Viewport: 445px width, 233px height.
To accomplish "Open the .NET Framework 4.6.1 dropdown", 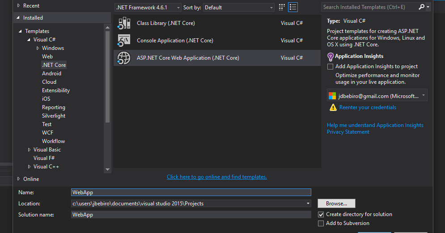I will tap(148, 8).
